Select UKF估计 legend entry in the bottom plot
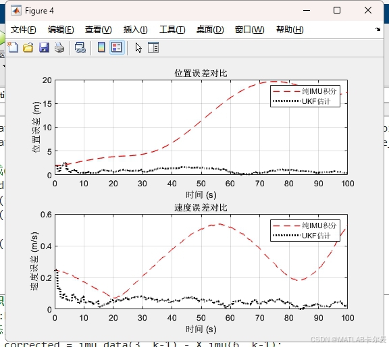 tap(302, 236)
